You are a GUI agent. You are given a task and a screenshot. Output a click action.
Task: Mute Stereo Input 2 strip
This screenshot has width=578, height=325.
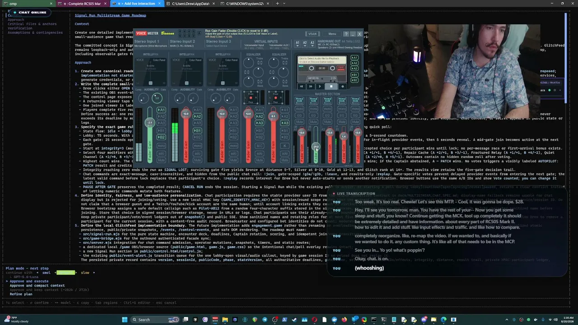click(197, 160)
